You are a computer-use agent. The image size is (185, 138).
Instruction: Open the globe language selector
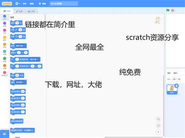(x=17, y=4)
